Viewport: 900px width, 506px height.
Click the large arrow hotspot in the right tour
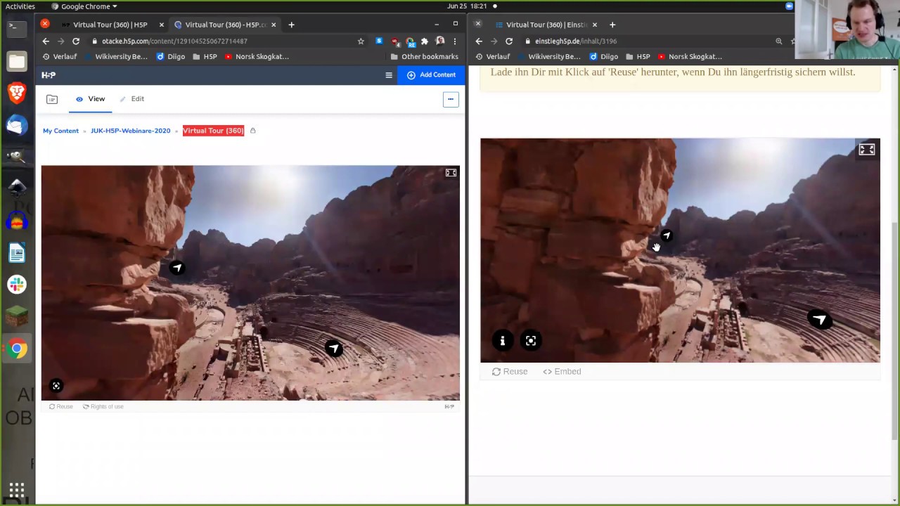[x=819, y=320]
